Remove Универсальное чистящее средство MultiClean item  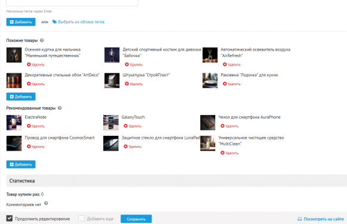point(230,153)
